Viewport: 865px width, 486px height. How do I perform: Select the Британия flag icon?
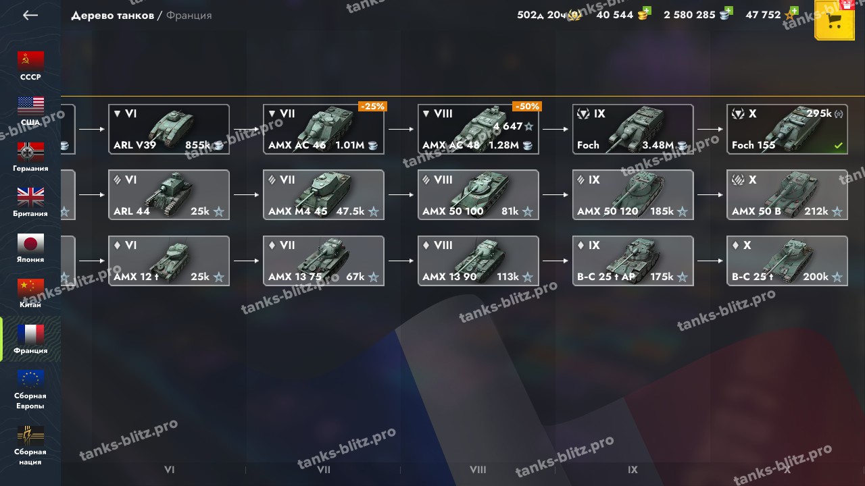(30, 197)
